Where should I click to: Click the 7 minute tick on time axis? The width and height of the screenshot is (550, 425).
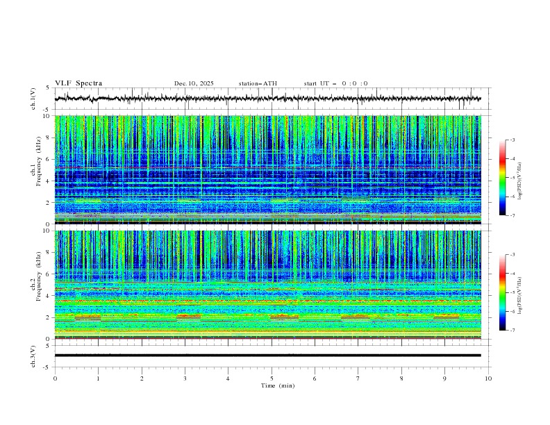click(358, 378)
